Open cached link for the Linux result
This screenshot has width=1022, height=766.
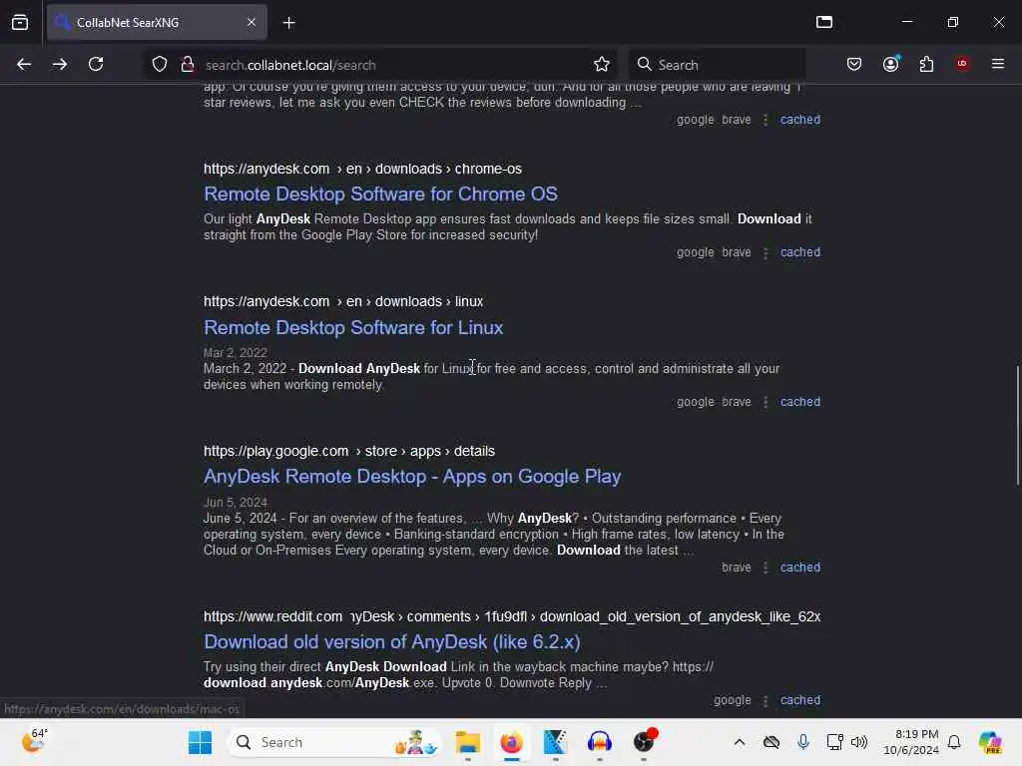click(x=800, y=402)
